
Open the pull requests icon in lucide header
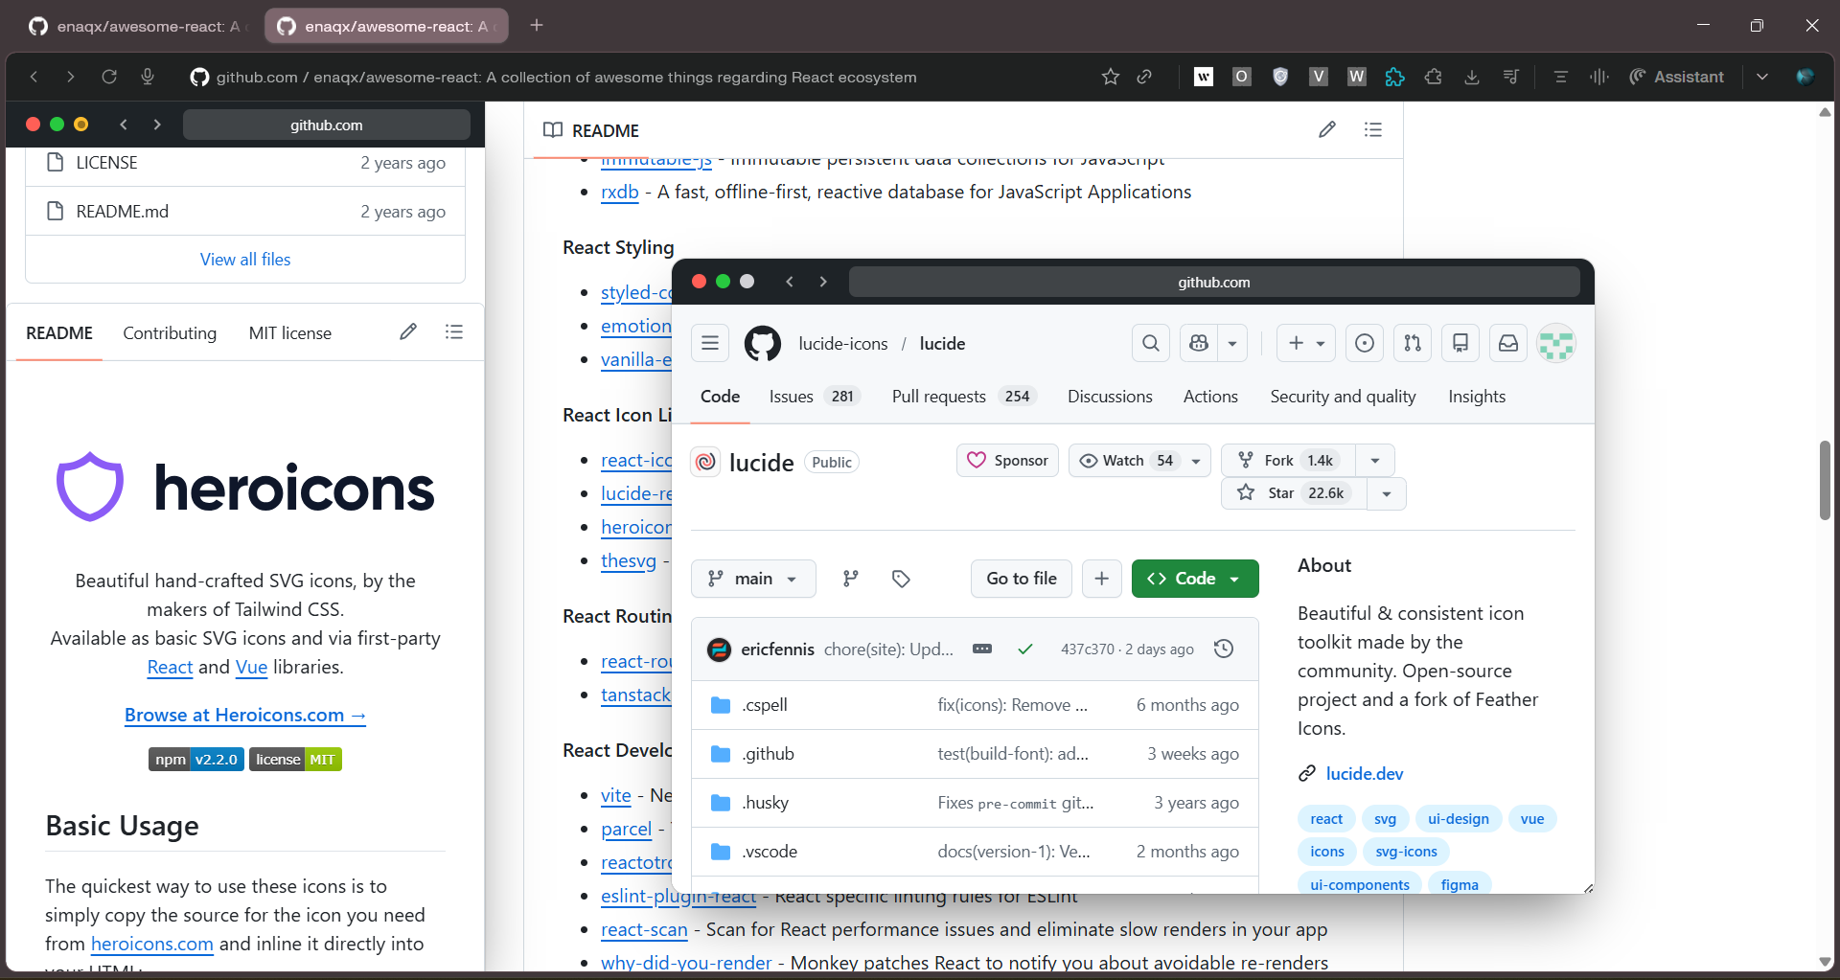click(1413, 343)
